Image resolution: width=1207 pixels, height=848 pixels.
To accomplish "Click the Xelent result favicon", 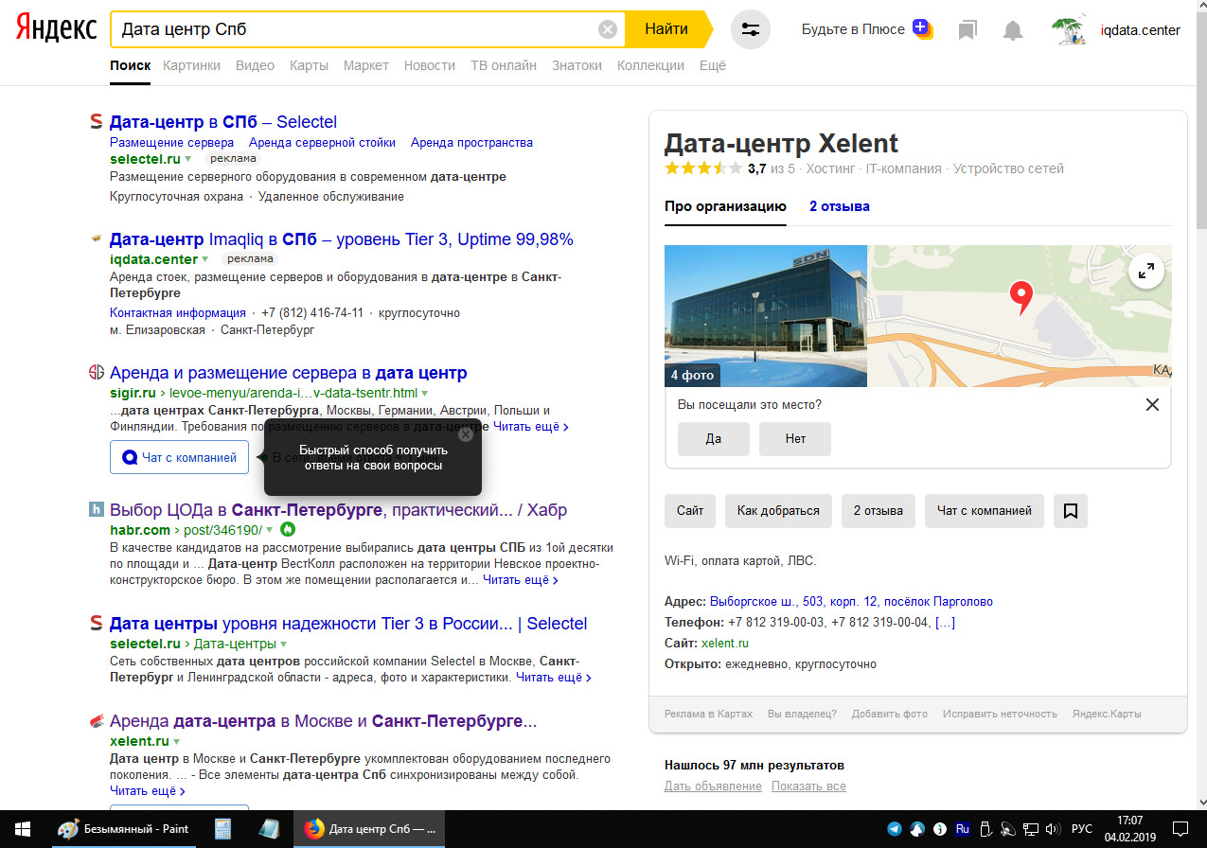I will tap(96, 721).
